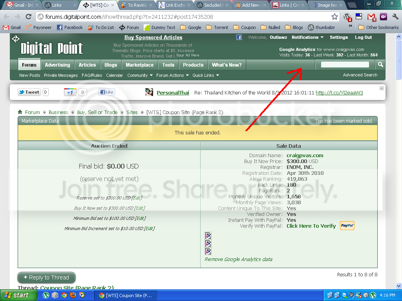Open uTorrent quick launch icon
The image size is (402, 301).
click(x=46, y=295)
